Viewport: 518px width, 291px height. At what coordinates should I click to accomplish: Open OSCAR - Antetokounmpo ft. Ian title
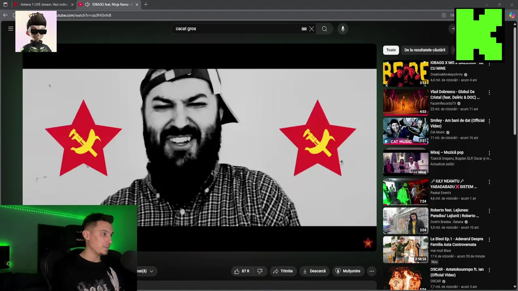pos(457,272)
